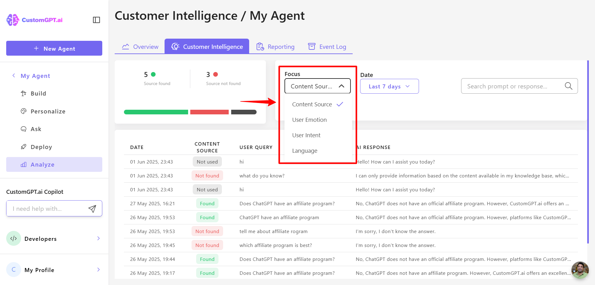Click the AI RESPONSE column header

coord(373,147)
